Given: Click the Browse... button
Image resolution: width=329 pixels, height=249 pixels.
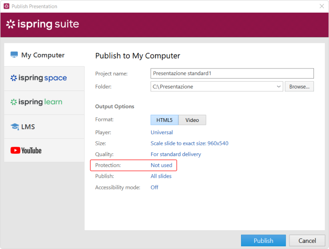Looking at the screenshot, I should (299, 86).
